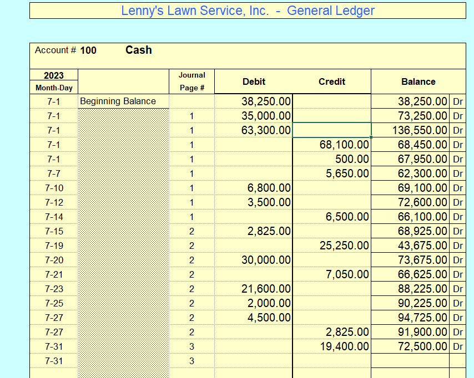Select the 94,725.00 balance cell
This screenshot has height=378, width=474.
(x=410, y=318)
